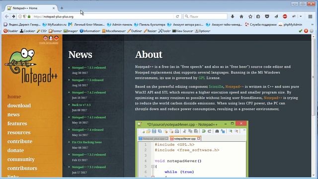318x179 pixels.
Task: Click the paper plane send icon
Action: pos(276,16)
